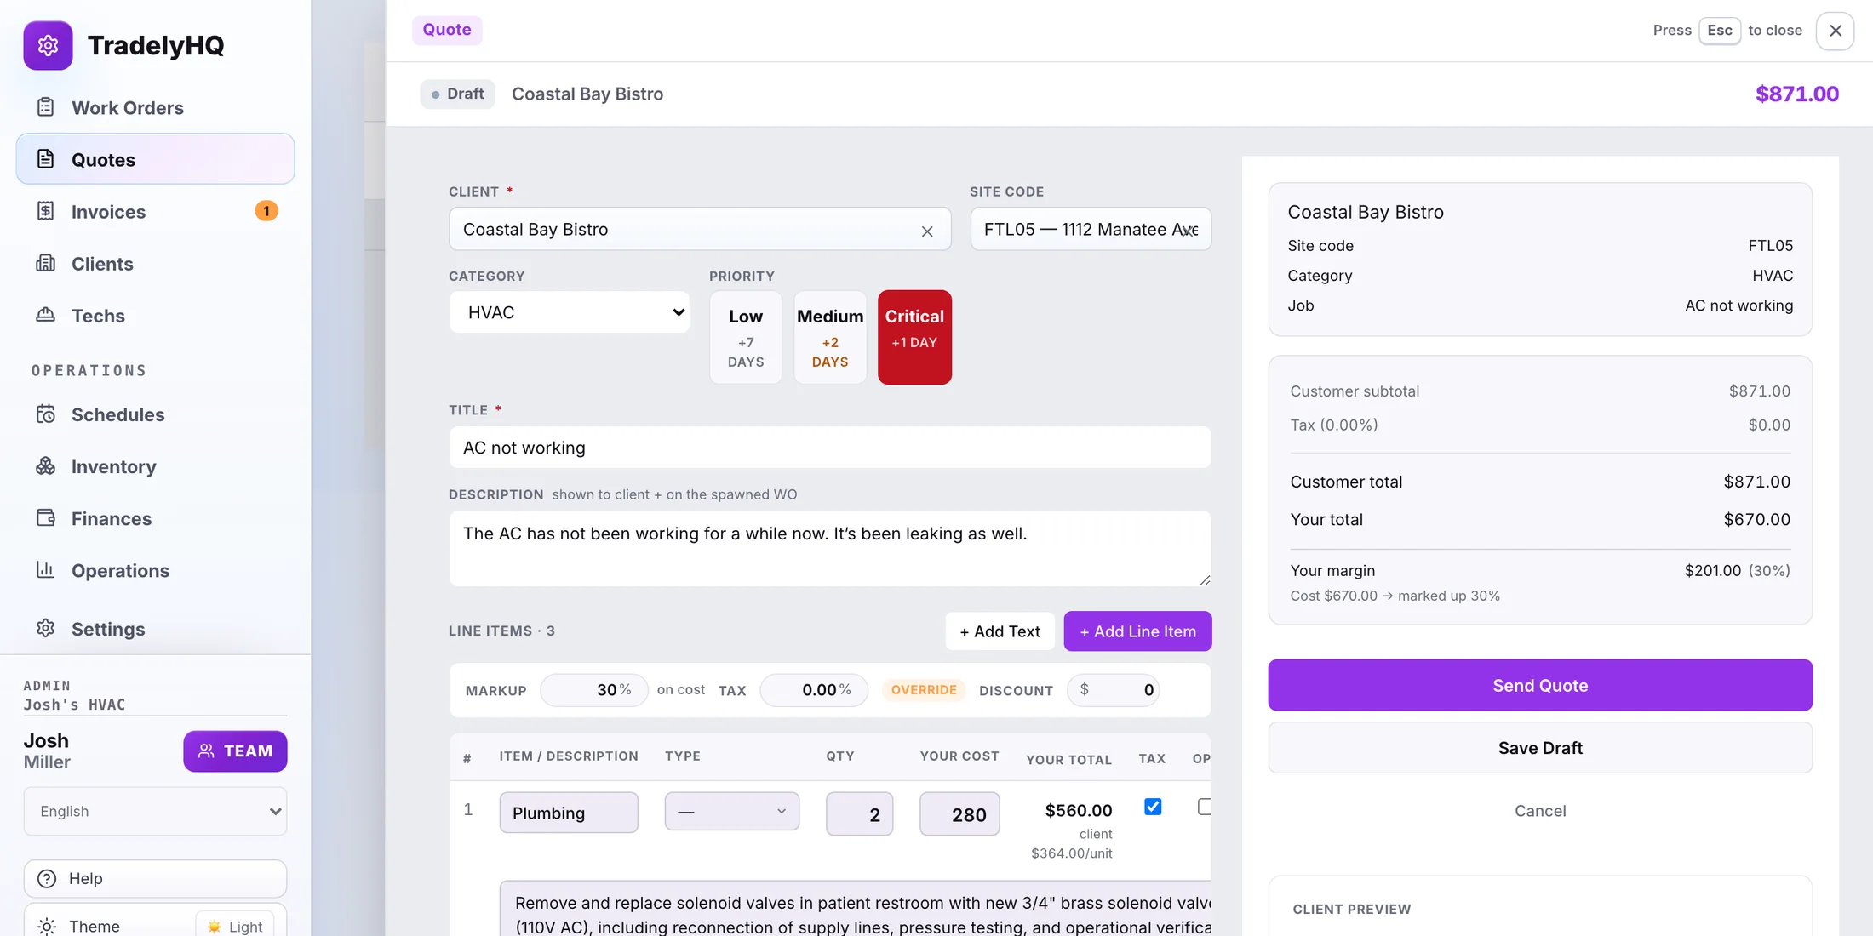Image resolution: width=1873 pixels, height=936 pixels.
Task: Open Finances in the sidebar
Action: click(x=155, y=518)
